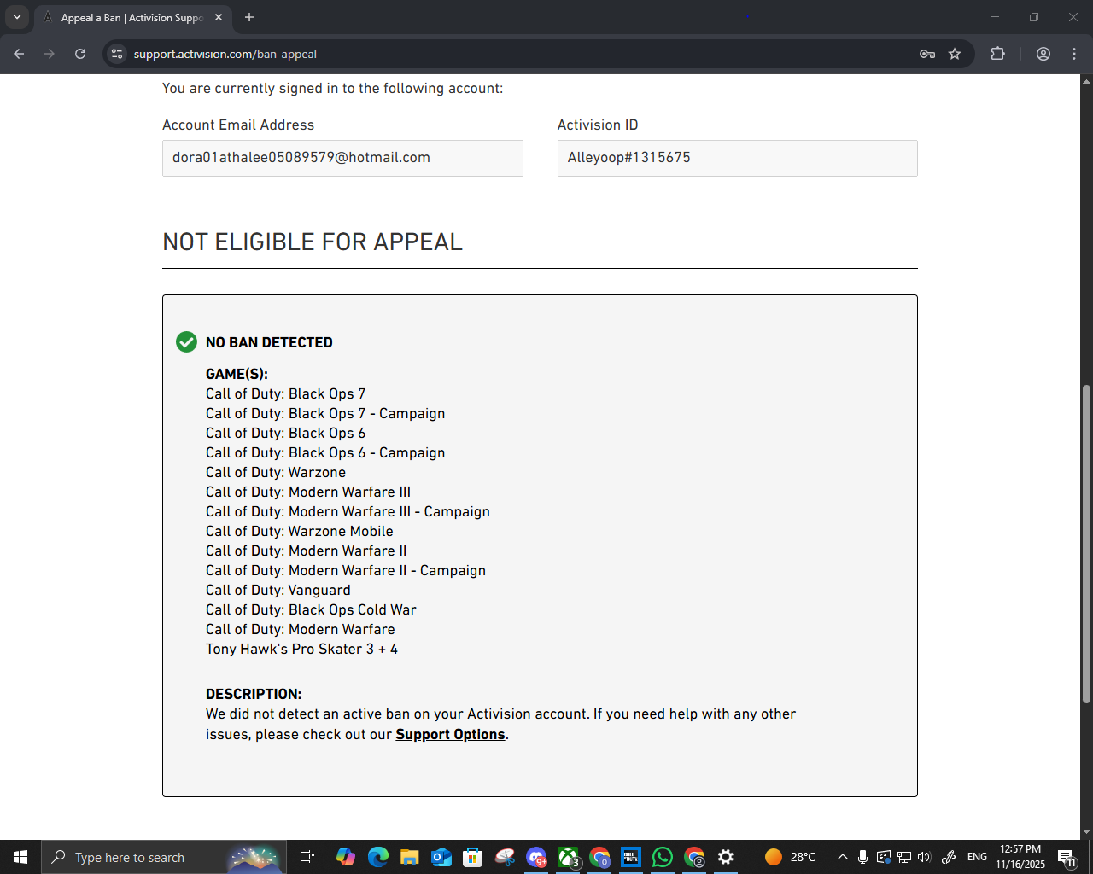Screen dimensions: 1093x874
Task: Click 'Call of Duty: Black Ops 7' line
Action: click(285, 393)
